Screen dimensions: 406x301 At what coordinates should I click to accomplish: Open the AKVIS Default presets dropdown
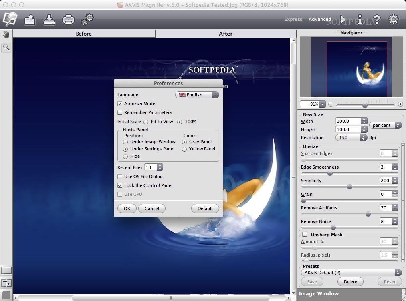(351, 272)
